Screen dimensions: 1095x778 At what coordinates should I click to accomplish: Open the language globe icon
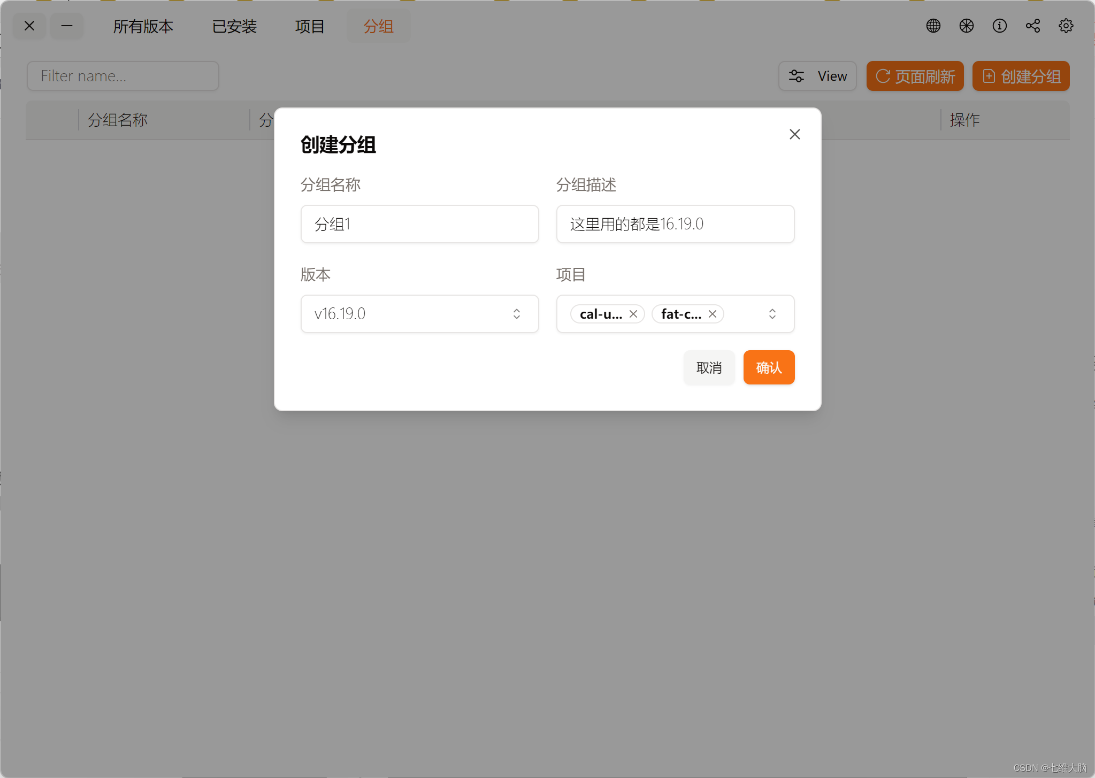tap(933, 26)
